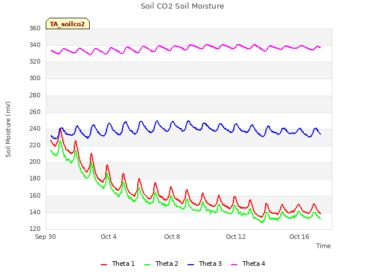
Task: Click the Theta 3 legend entry
Action: pos(205,264)
